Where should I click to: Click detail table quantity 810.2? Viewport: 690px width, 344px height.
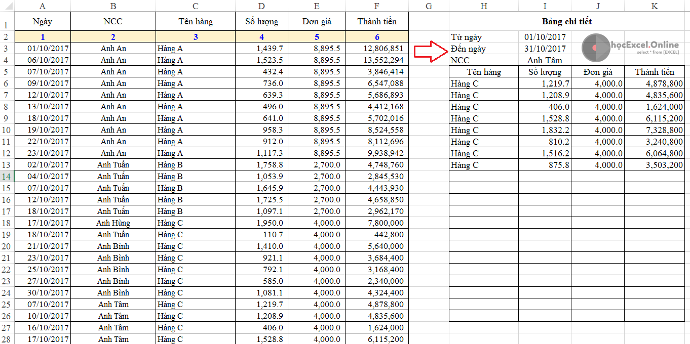tap(545, 142)
